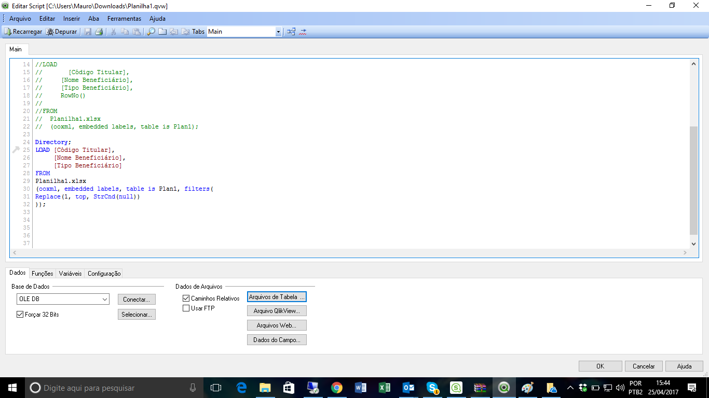The width and height of the screenshot is (709, 398).
Task: Click the editor scroll down arrow
Action: tap(693, 244)
